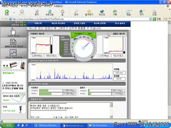The image size is (171, 128).
Task: Click the 0.0 % loss value
Action: 119,79
